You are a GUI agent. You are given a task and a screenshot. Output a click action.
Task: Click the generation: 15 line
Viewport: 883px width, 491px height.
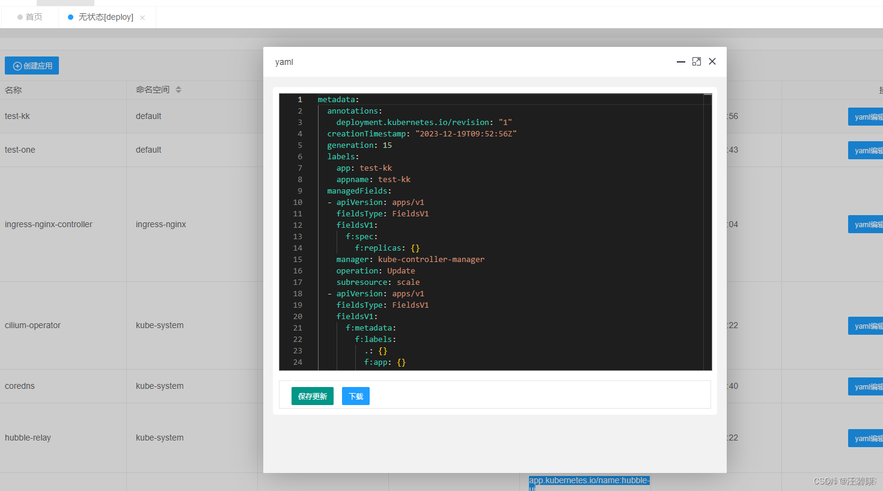359,145
